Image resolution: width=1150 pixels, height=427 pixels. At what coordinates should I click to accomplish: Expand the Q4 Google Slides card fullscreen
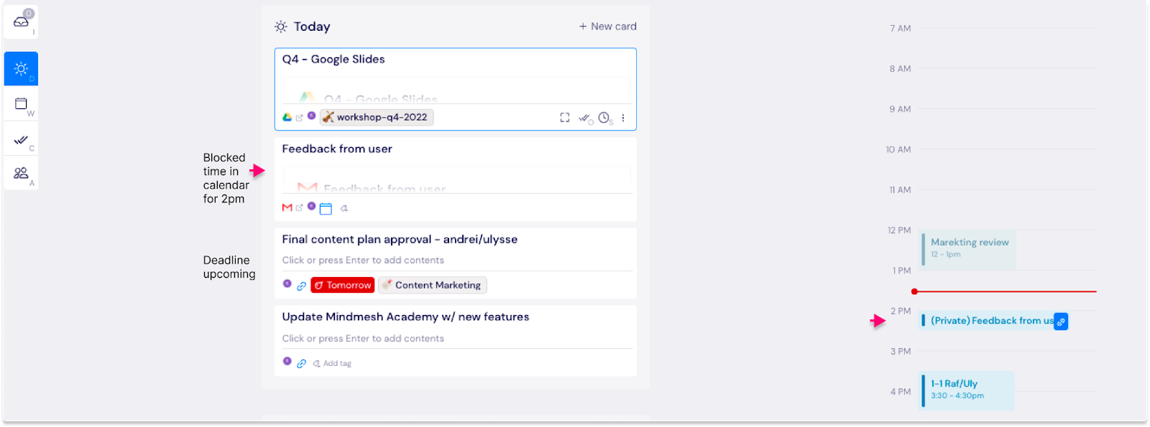point(565,118)
